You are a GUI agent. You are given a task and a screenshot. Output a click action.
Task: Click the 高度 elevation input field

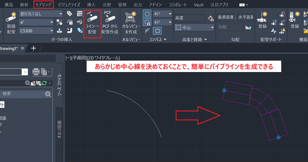coord(190,18)
